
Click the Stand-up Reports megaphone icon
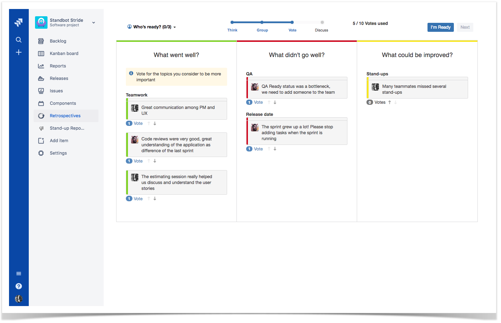click(x=41, y=128)
